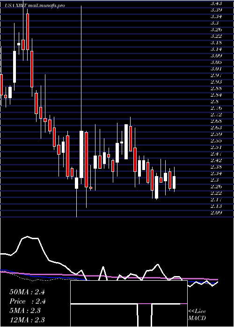Screen dimensions: 234x327
Task: Click the MACD histogram box outline
Action: click(x=129, y=304)
